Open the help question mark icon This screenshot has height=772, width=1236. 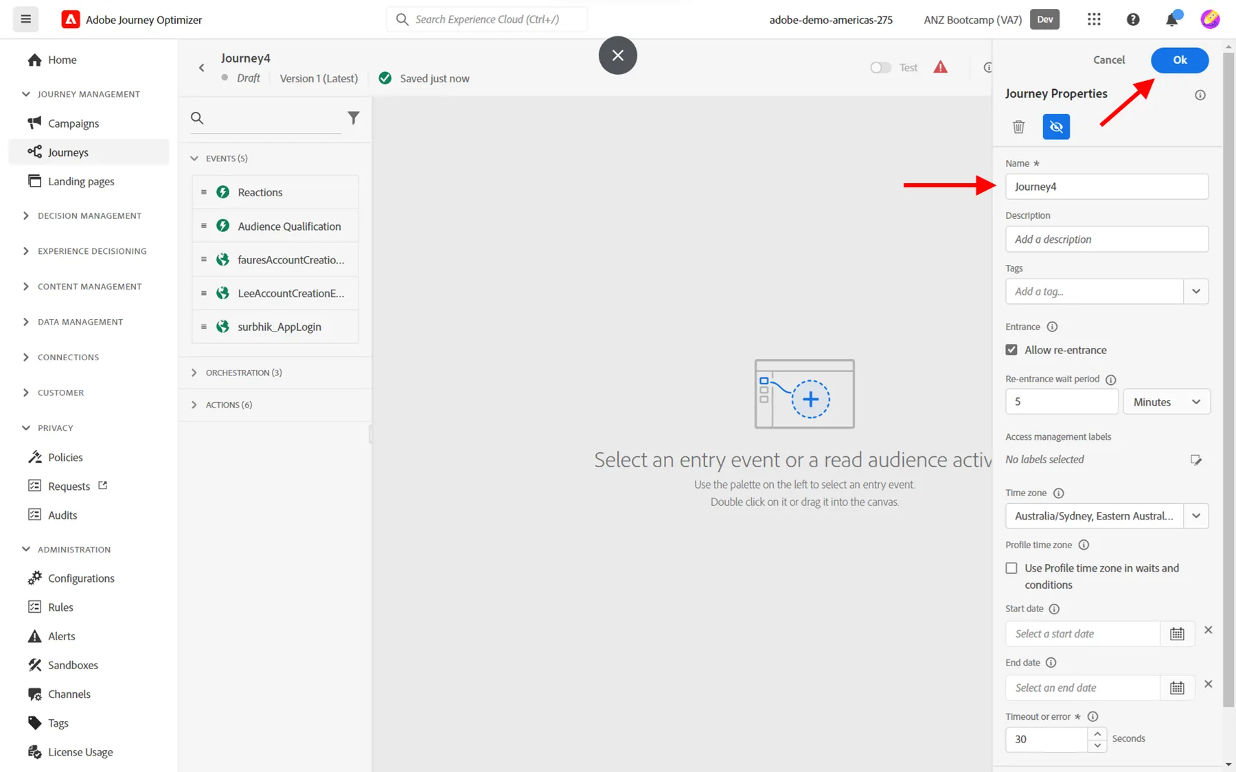point(1133,19)
